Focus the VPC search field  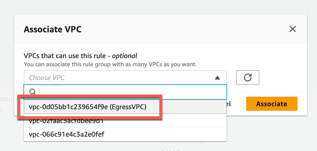tap(125, 92)
